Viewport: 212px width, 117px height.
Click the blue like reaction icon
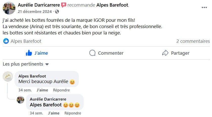pyautogui.click(x=6, y=41)
